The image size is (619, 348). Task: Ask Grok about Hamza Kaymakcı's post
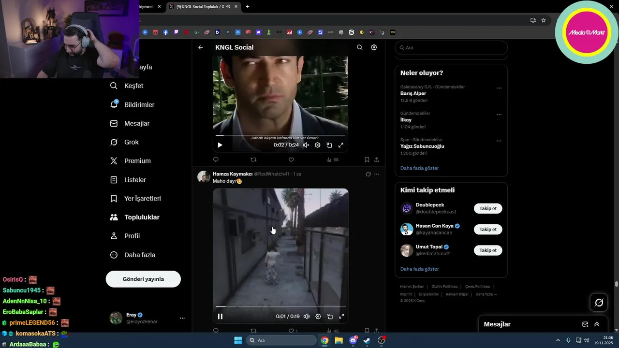pos(368,174)
